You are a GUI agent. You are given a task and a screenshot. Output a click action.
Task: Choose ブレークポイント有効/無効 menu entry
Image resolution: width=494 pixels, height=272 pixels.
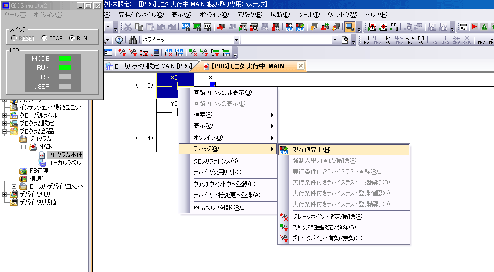tap(344, 238)
